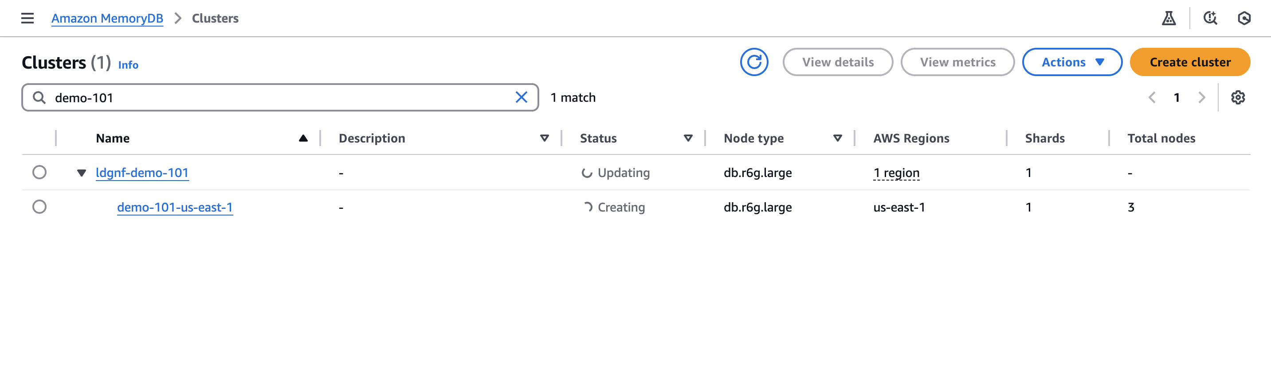The height and width of the screenshot is (385, 1271).
Task: Click the Create cluster button
Action: (x=1189, y=62)
